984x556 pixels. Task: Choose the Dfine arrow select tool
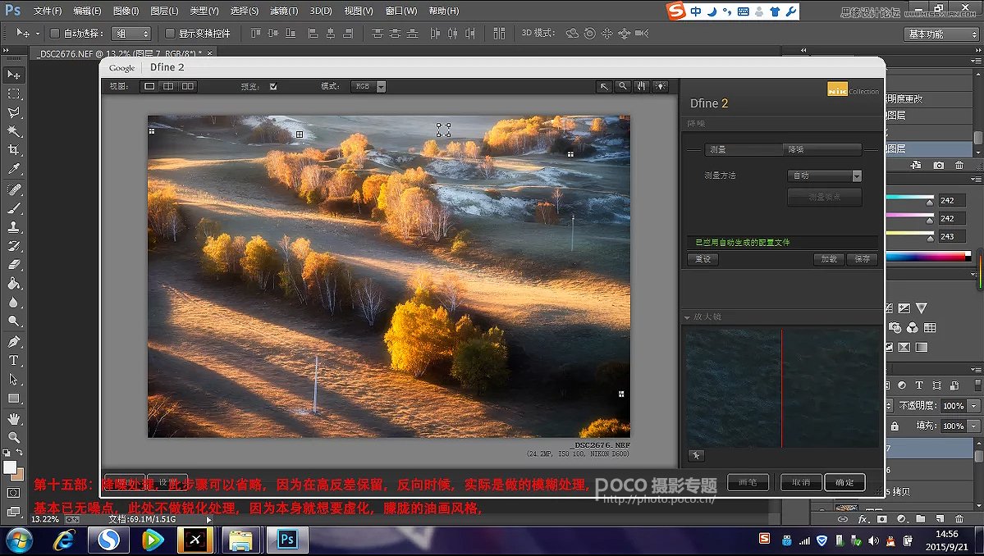point(604,86)
